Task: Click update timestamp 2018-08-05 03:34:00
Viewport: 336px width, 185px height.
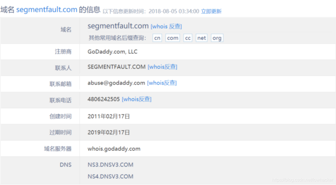Action: pyautogui.click(x=174, y=11)
